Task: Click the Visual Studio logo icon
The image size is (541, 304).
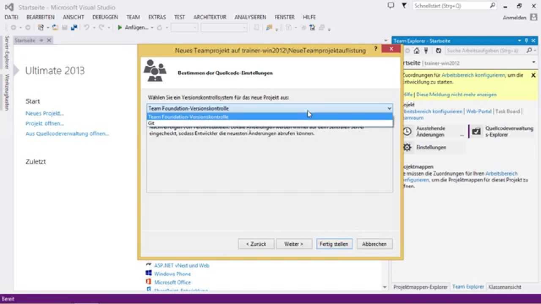Action: [9, 7]
